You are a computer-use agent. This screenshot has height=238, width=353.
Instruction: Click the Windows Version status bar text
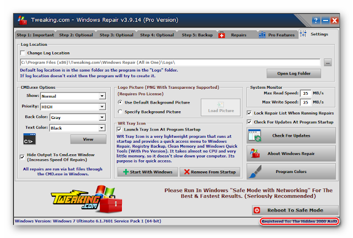pos(88,221)
